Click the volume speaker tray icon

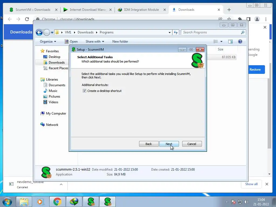click(246, 202)
